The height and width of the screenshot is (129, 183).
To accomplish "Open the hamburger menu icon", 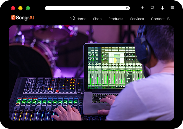I will (x=172, y=8).
